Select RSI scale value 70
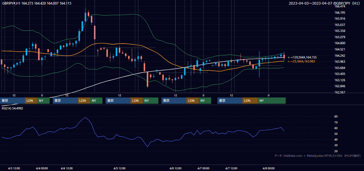 [336, 122]
